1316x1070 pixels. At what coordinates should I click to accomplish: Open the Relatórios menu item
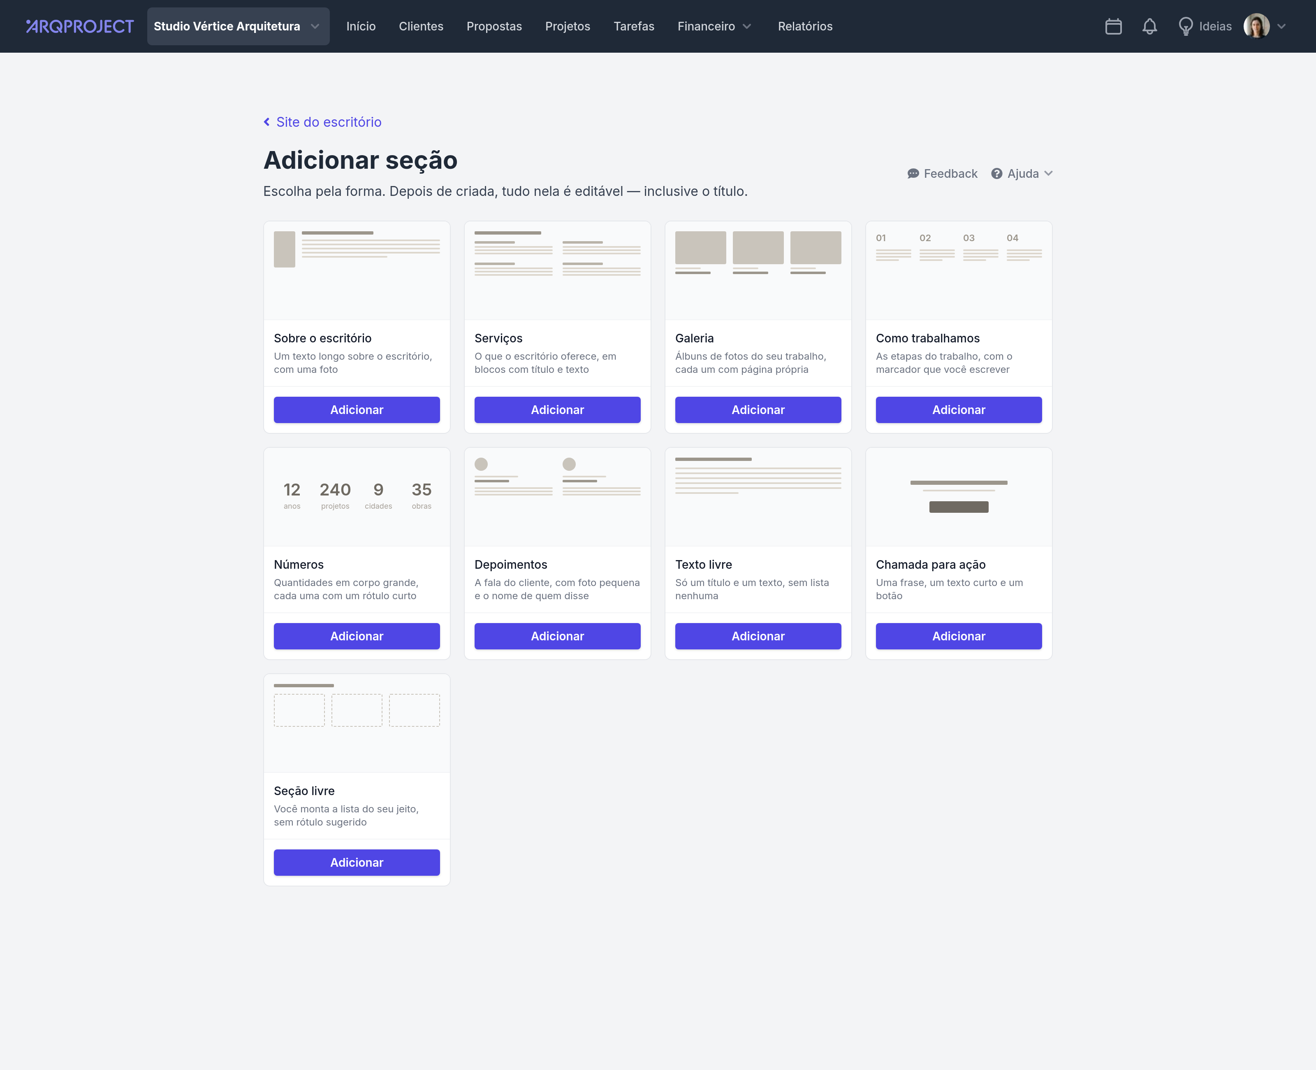coord(806,26)
